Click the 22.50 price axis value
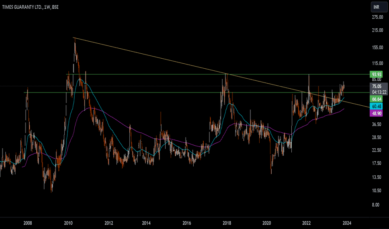Screen dimensions: 389x229 [376, 150]
